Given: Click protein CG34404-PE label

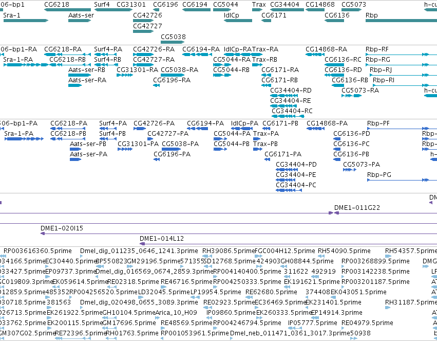Looking at the screenshot, I should click(296, 175).
